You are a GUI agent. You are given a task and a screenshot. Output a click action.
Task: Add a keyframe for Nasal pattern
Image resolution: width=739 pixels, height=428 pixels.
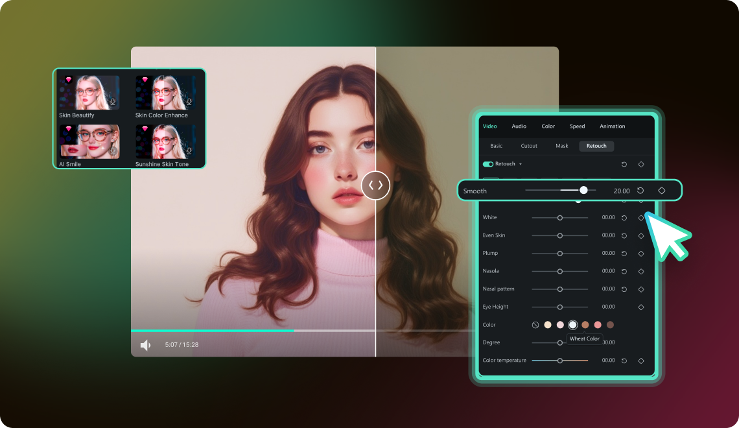pos(641,289)
